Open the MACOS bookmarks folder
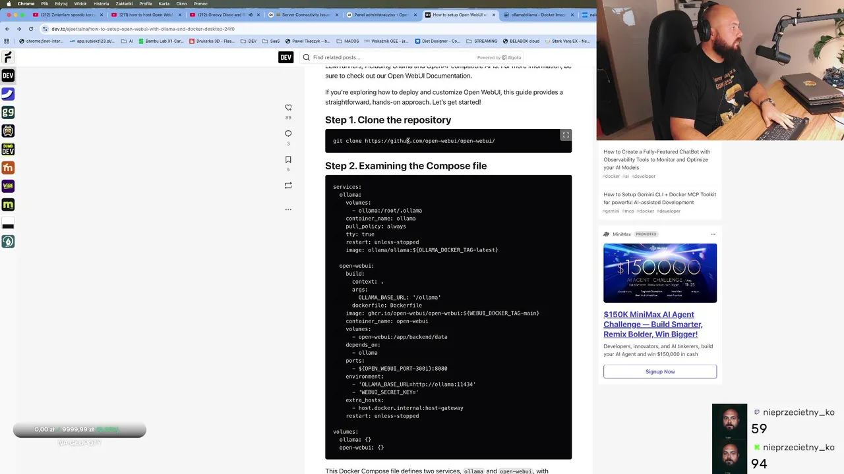Screen dimensions: 844x474 [347, 41]
